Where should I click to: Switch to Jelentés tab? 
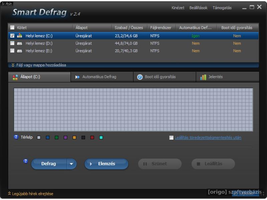[228, 77]
